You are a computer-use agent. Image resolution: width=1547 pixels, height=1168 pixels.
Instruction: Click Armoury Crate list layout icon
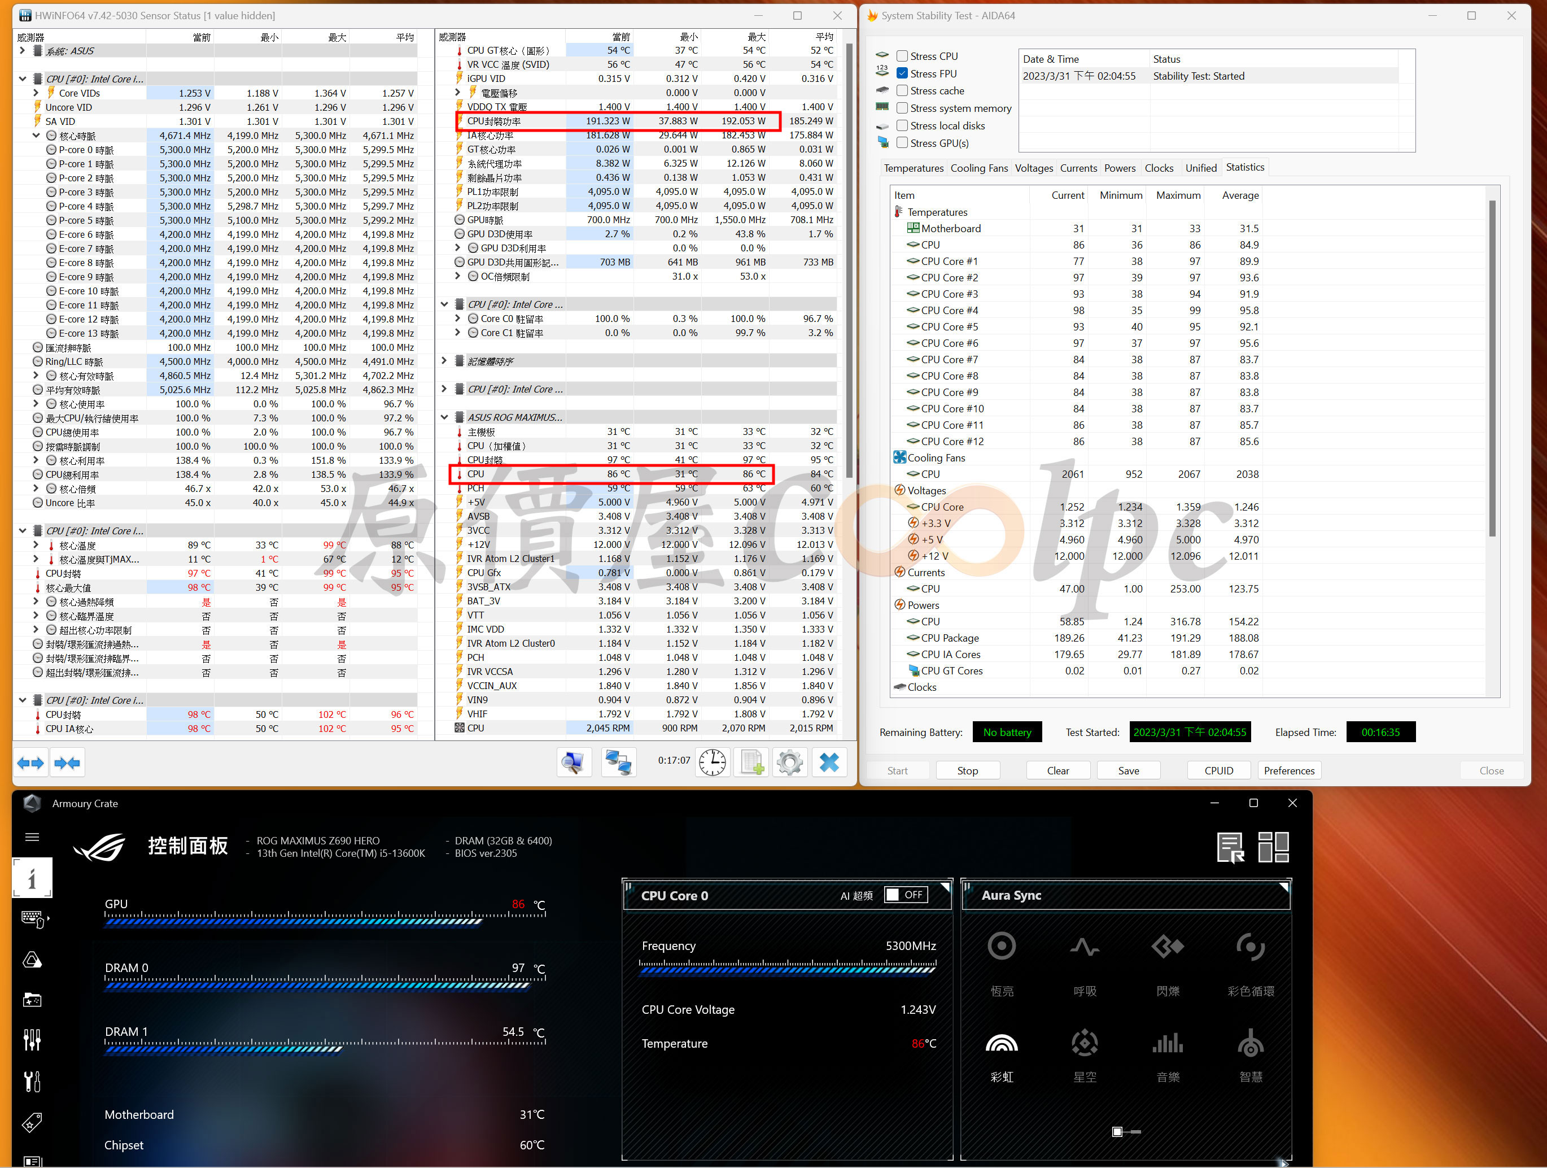pyautogui.click(x=1231, y=848)
